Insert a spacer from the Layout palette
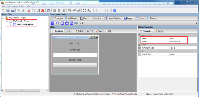Image resolution: width=199 pixels, height=97 pixels. pyautogui.click(x=81, y=23)
